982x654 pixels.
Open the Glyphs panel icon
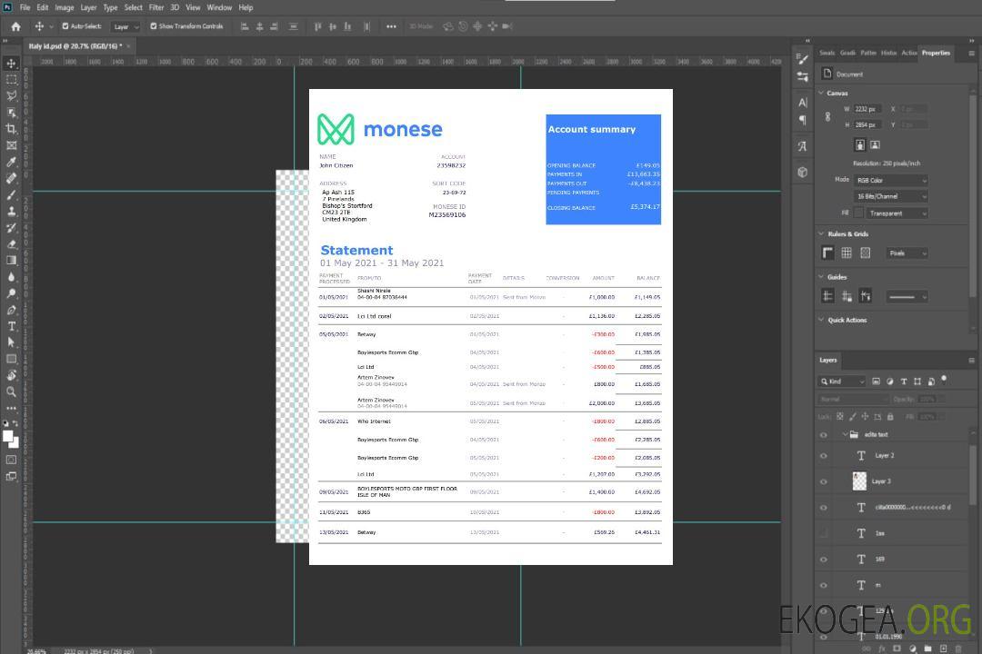[803, 146]
